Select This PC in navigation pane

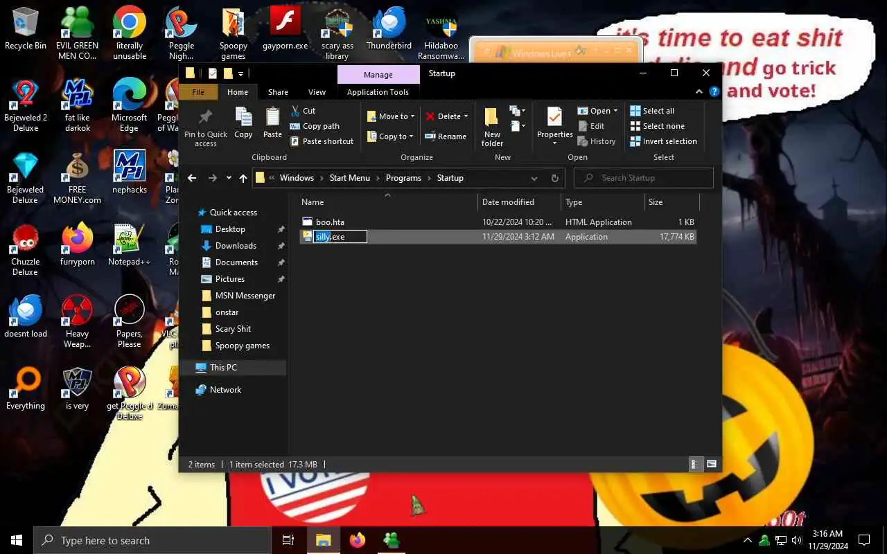[x=223, y=368]
